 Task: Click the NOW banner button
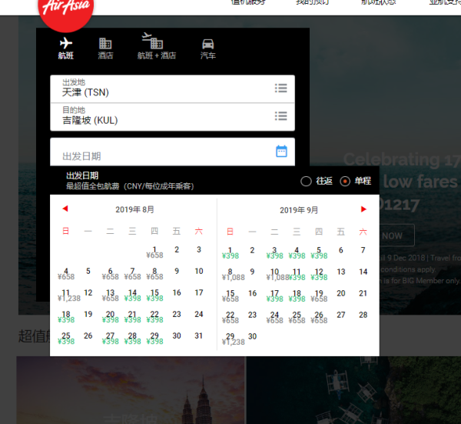click(x=396, y=235)
